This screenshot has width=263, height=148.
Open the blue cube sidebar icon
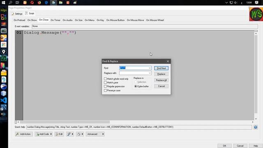4,93
